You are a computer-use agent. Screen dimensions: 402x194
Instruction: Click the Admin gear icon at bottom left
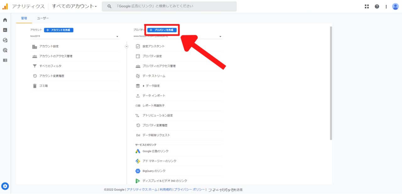tap(5, 186)
